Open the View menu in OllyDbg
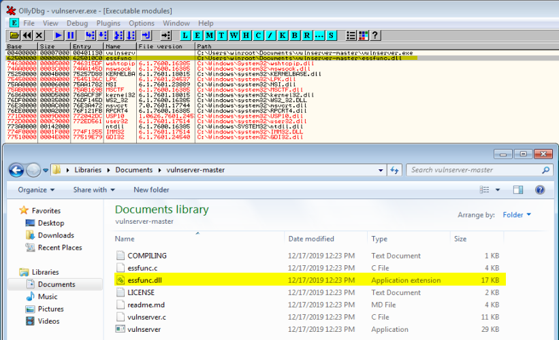 click(50, 23)
